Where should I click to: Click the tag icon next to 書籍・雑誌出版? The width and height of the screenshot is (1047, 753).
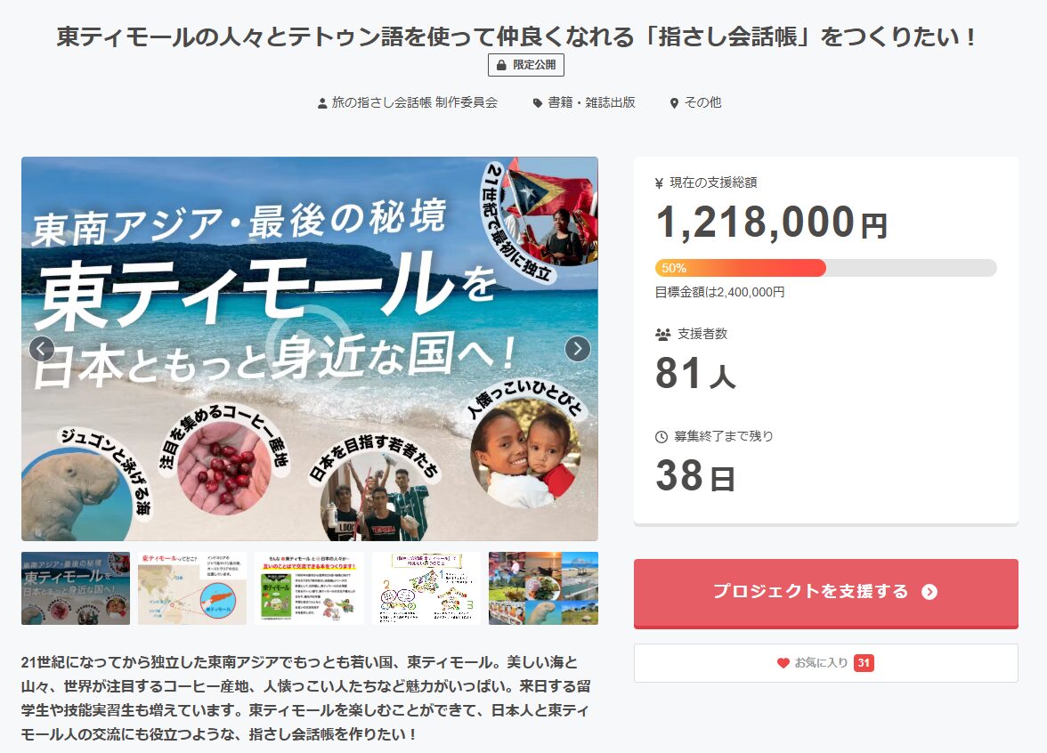(x=537, y=103)
